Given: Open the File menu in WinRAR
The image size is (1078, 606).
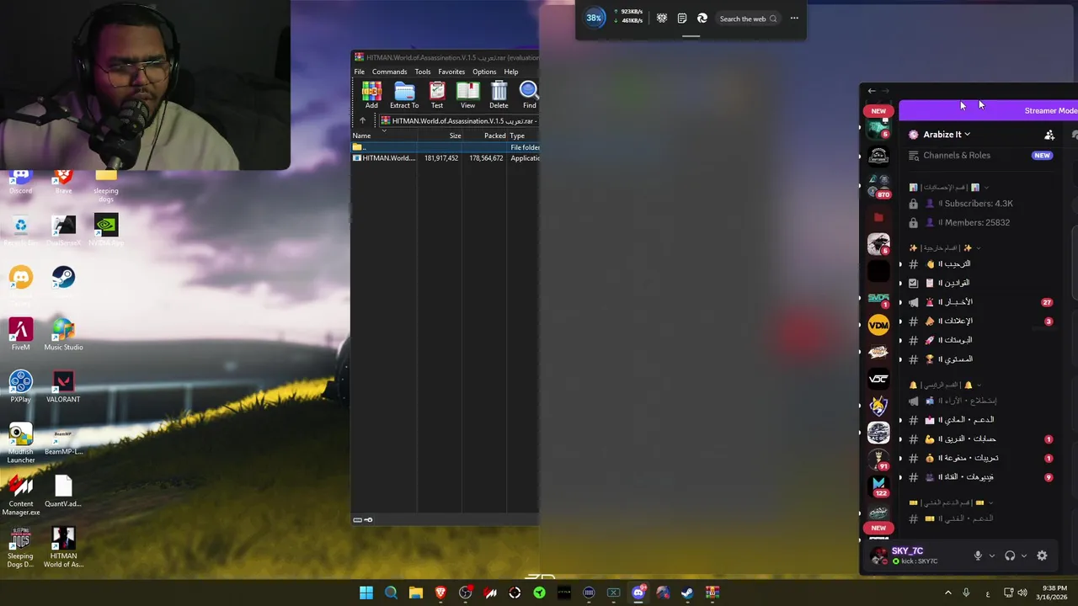Looking at the screenshot, I should click(360, 72).
